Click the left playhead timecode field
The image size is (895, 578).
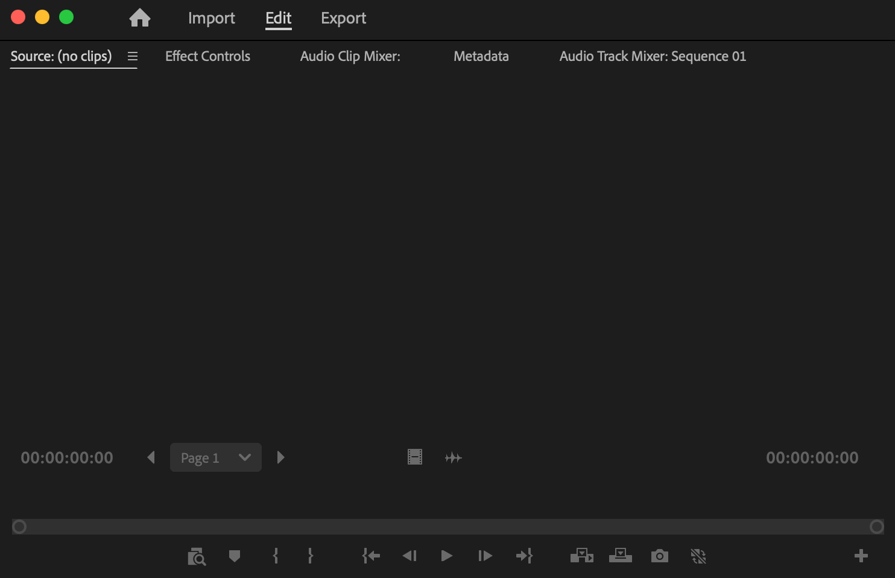click(67, 458)
